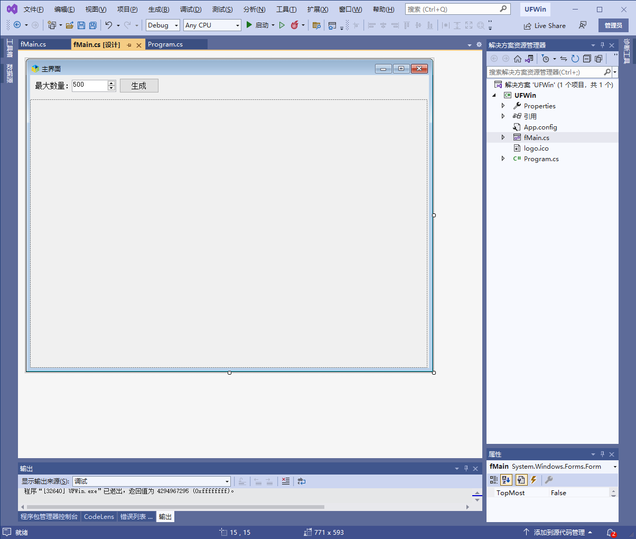Open the 调试(D) debug menu
The width and height of the screenshot is (636, 539).
pyautogui.click(x=191, y=10)
